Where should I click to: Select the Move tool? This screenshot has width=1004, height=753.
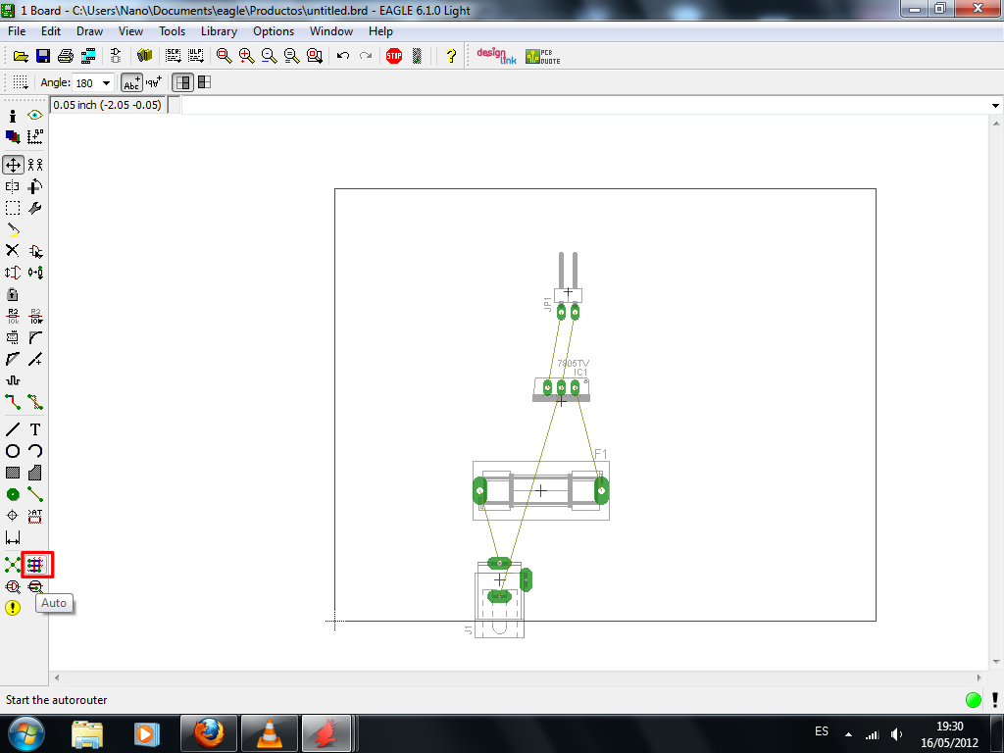13,165
